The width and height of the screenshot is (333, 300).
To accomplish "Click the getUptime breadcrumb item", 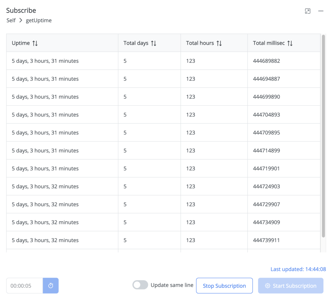I will [x=39, y=20].
